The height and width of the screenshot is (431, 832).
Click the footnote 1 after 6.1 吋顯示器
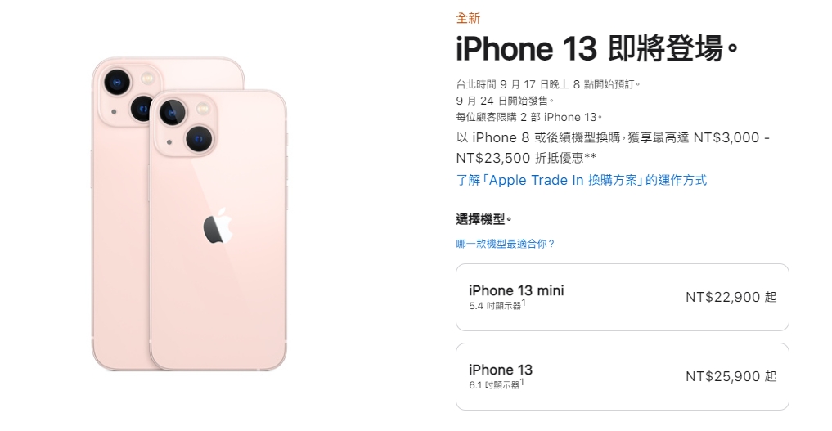[522, 382]
